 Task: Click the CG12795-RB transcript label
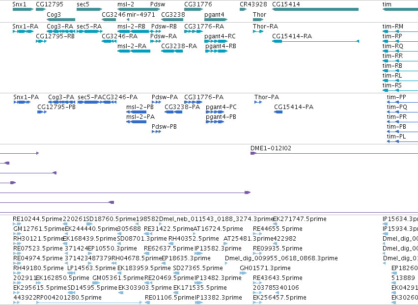tap(55, 36)
